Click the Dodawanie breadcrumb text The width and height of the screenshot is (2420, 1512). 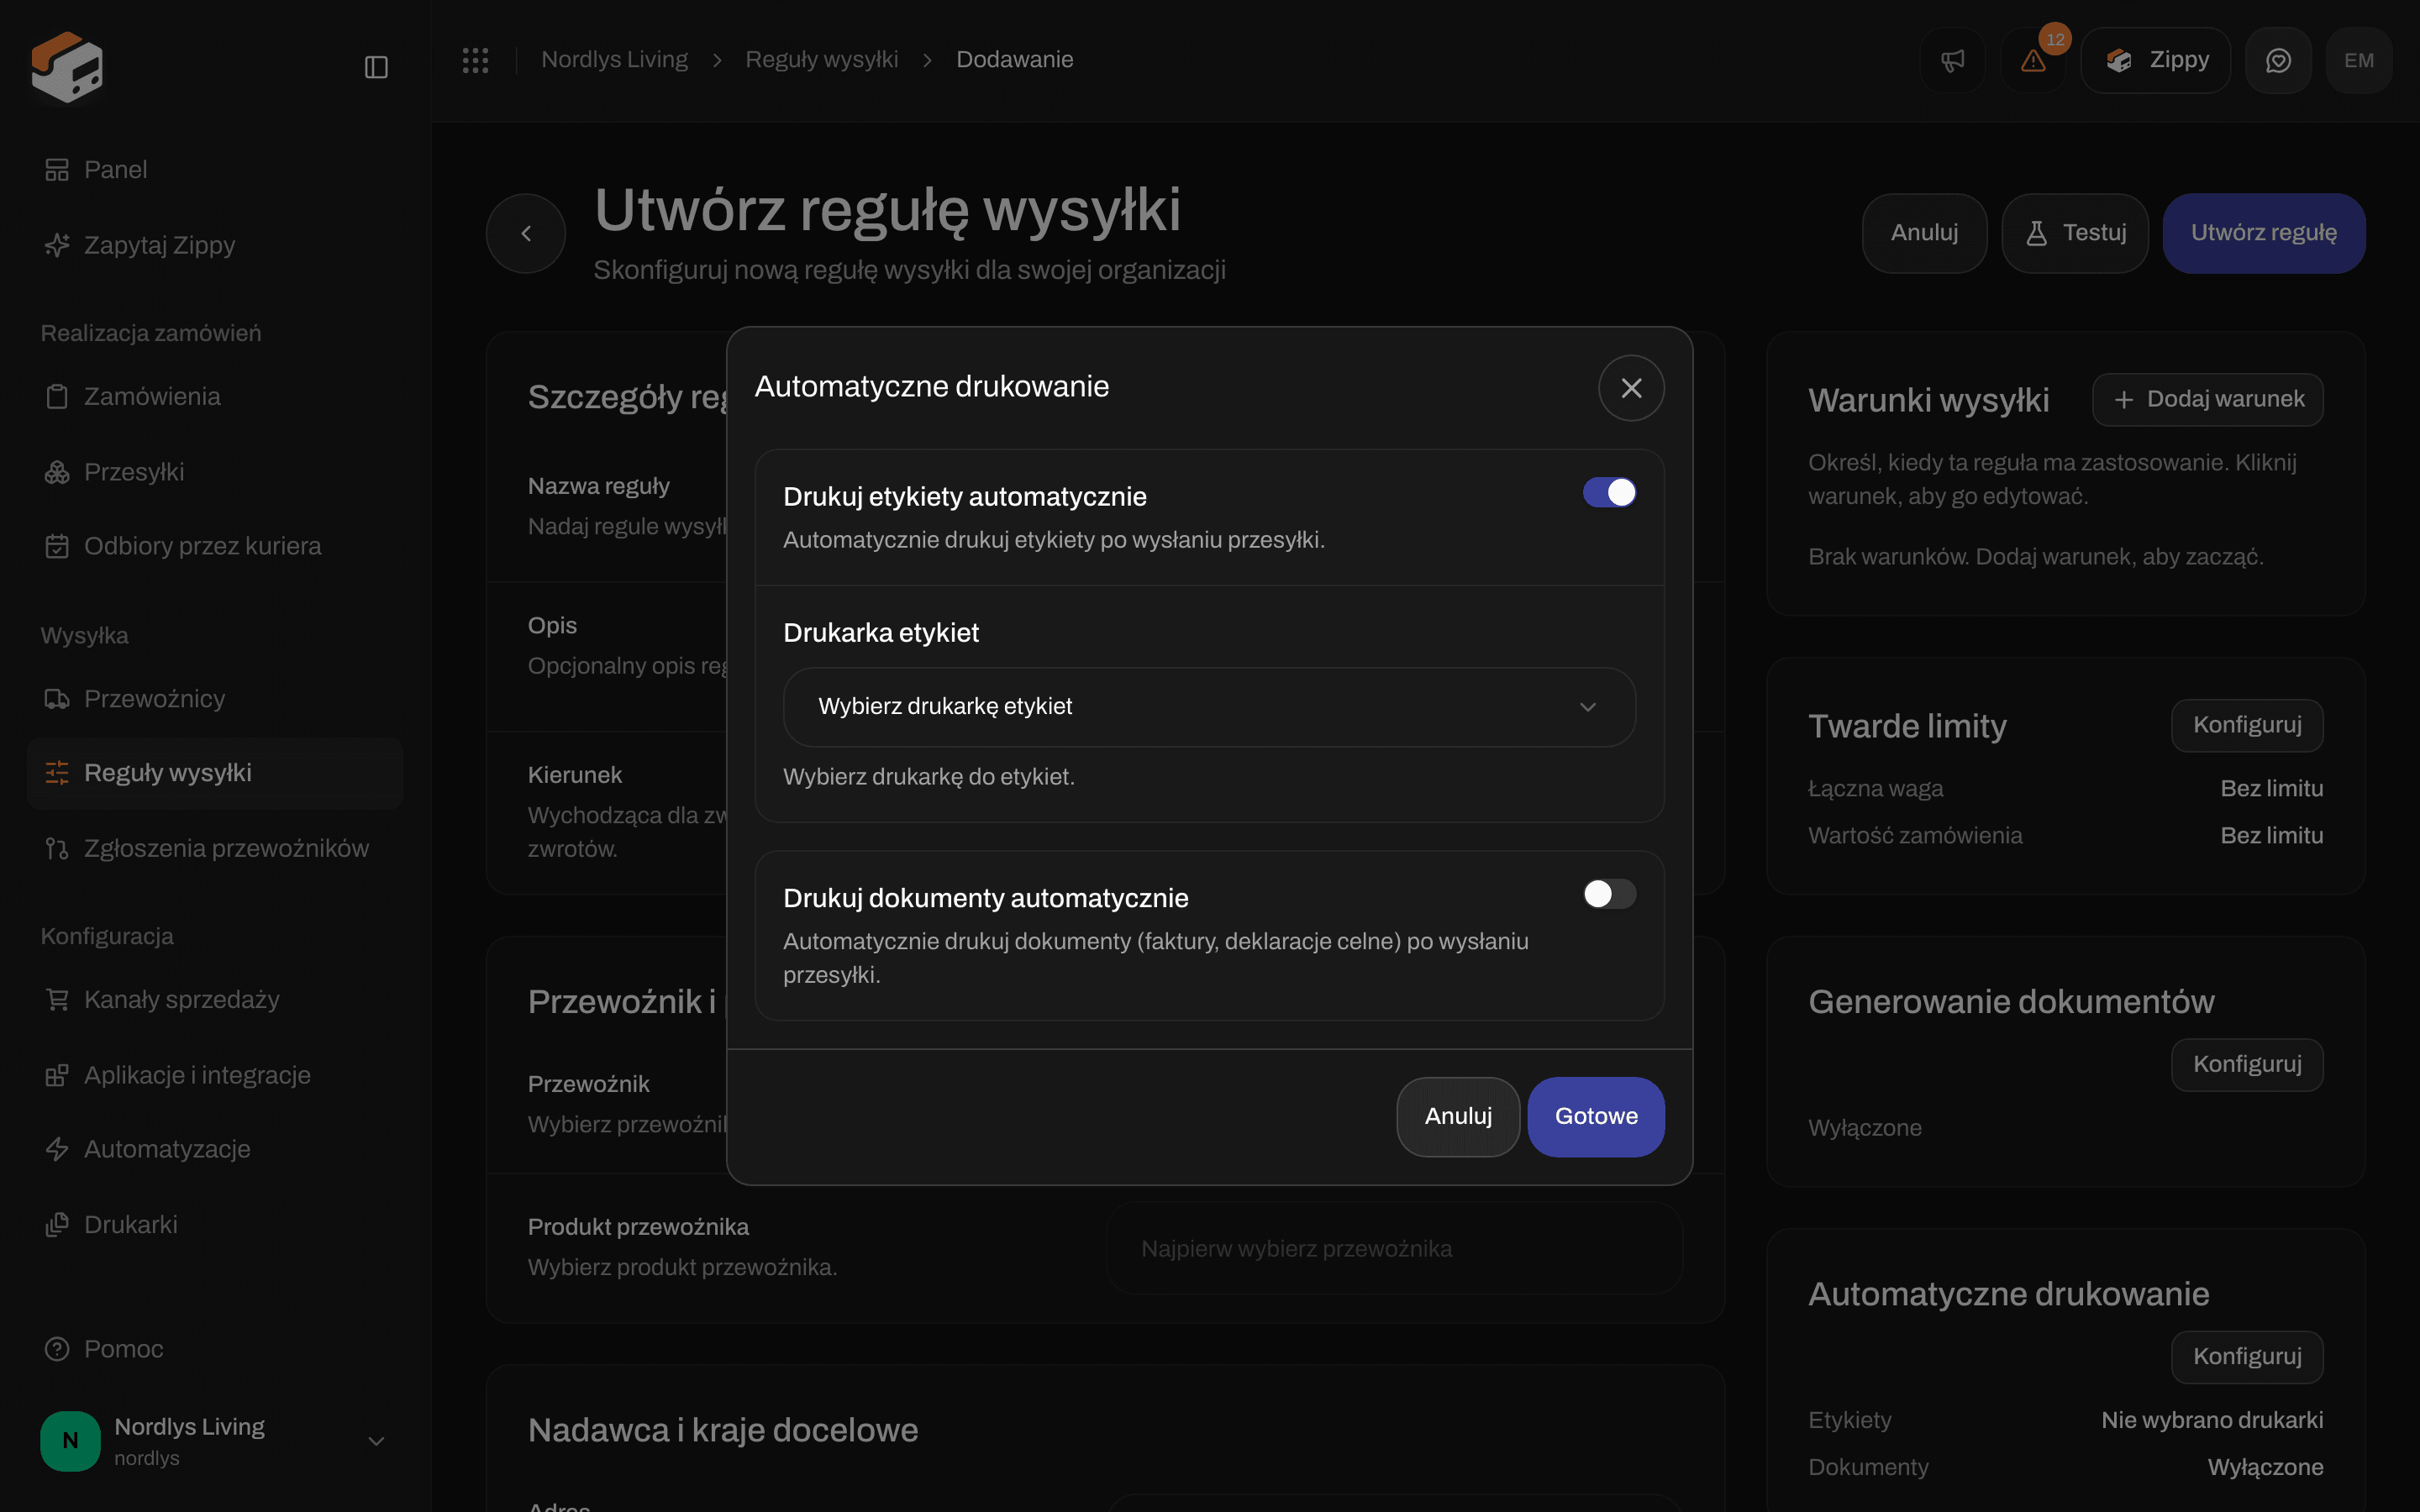coord(1015,60)
